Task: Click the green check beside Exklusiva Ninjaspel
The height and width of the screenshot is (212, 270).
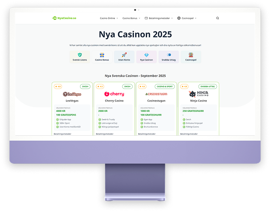Action: point(184,123)
